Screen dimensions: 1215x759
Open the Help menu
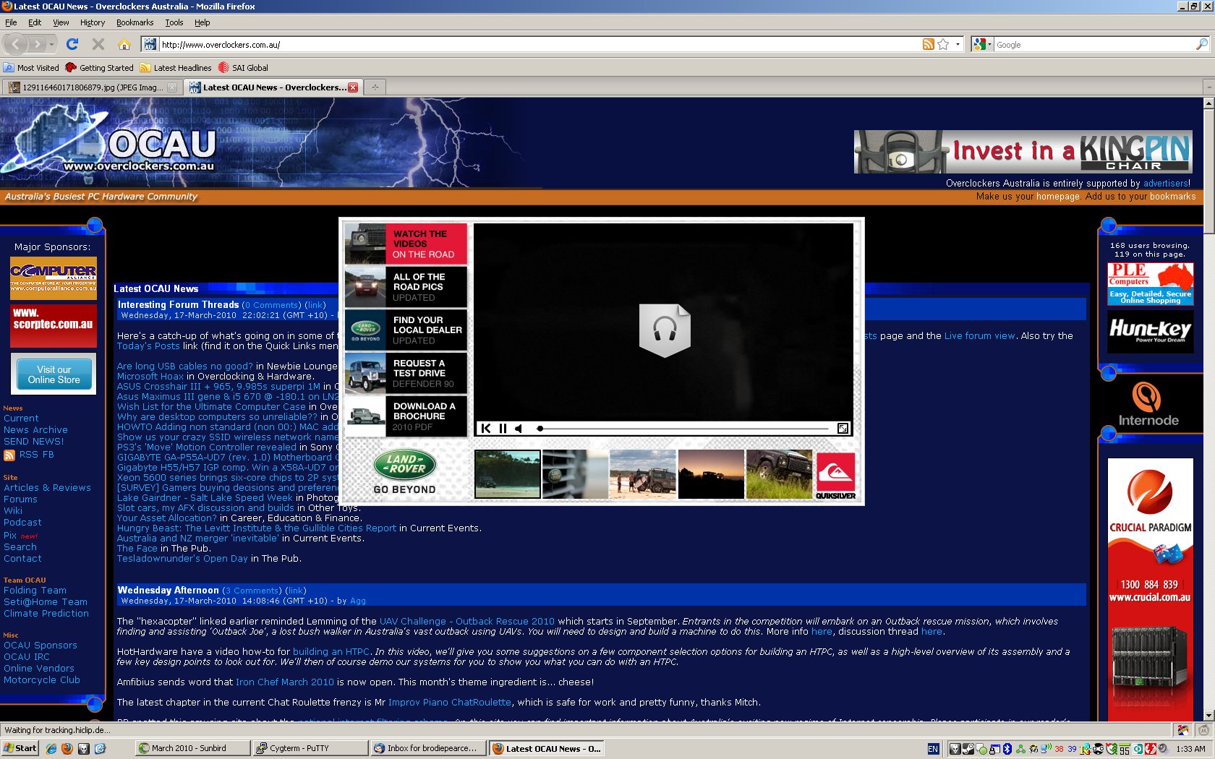[202, 22]
